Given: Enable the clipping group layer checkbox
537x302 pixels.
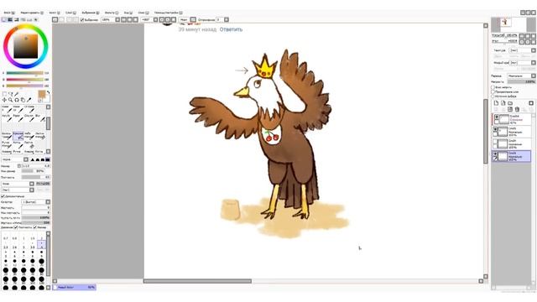Looking at the screenshot, I should point(493,91).
